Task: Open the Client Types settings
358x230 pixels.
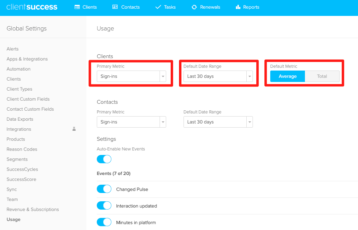Action: (19, 89)
